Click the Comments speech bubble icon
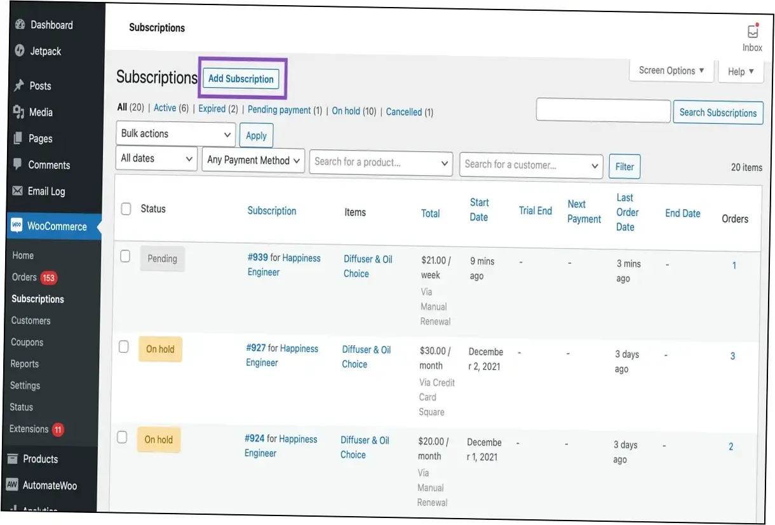 pos(18,165)
